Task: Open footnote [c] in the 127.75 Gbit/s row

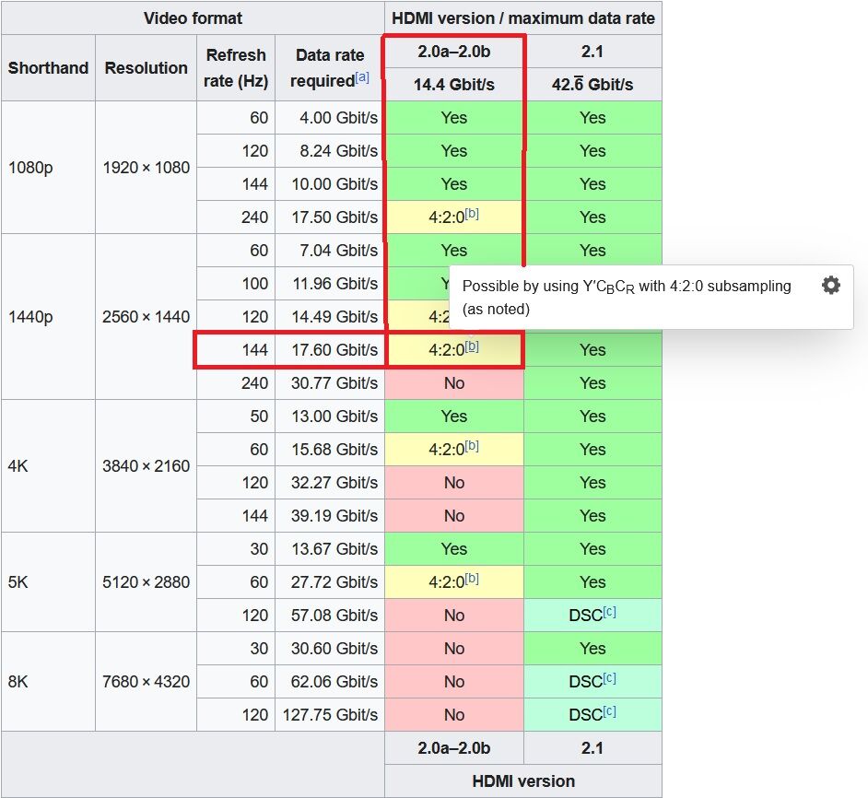Action: [609, 711]
